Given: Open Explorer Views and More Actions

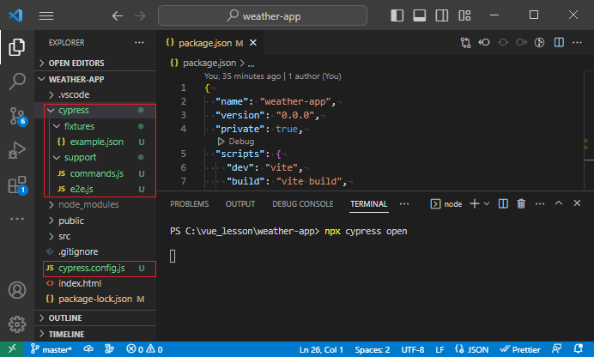Looking at the screenshot, I should [139, 42].
